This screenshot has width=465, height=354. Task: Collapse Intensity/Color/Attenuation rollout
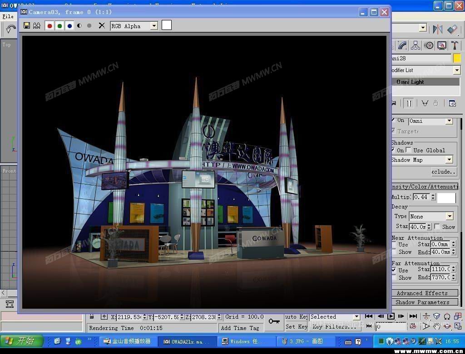point(425,186)
